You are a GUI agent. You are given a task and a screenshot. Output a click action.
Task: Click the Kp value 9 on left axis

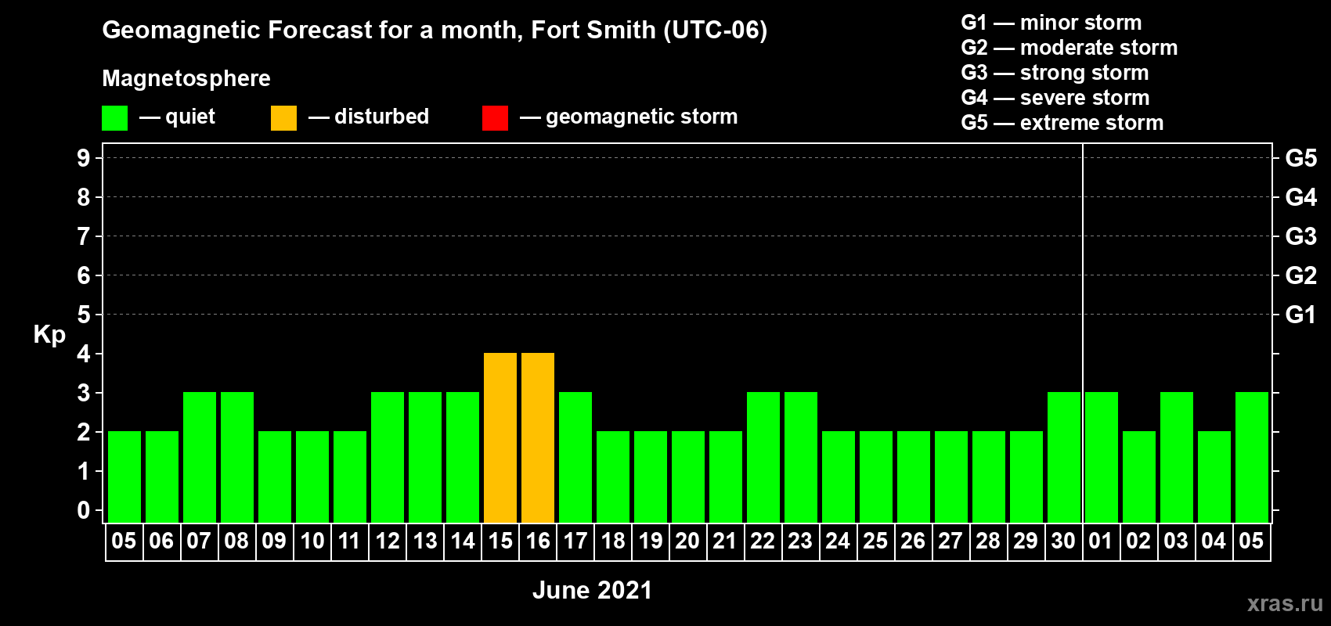84,158
